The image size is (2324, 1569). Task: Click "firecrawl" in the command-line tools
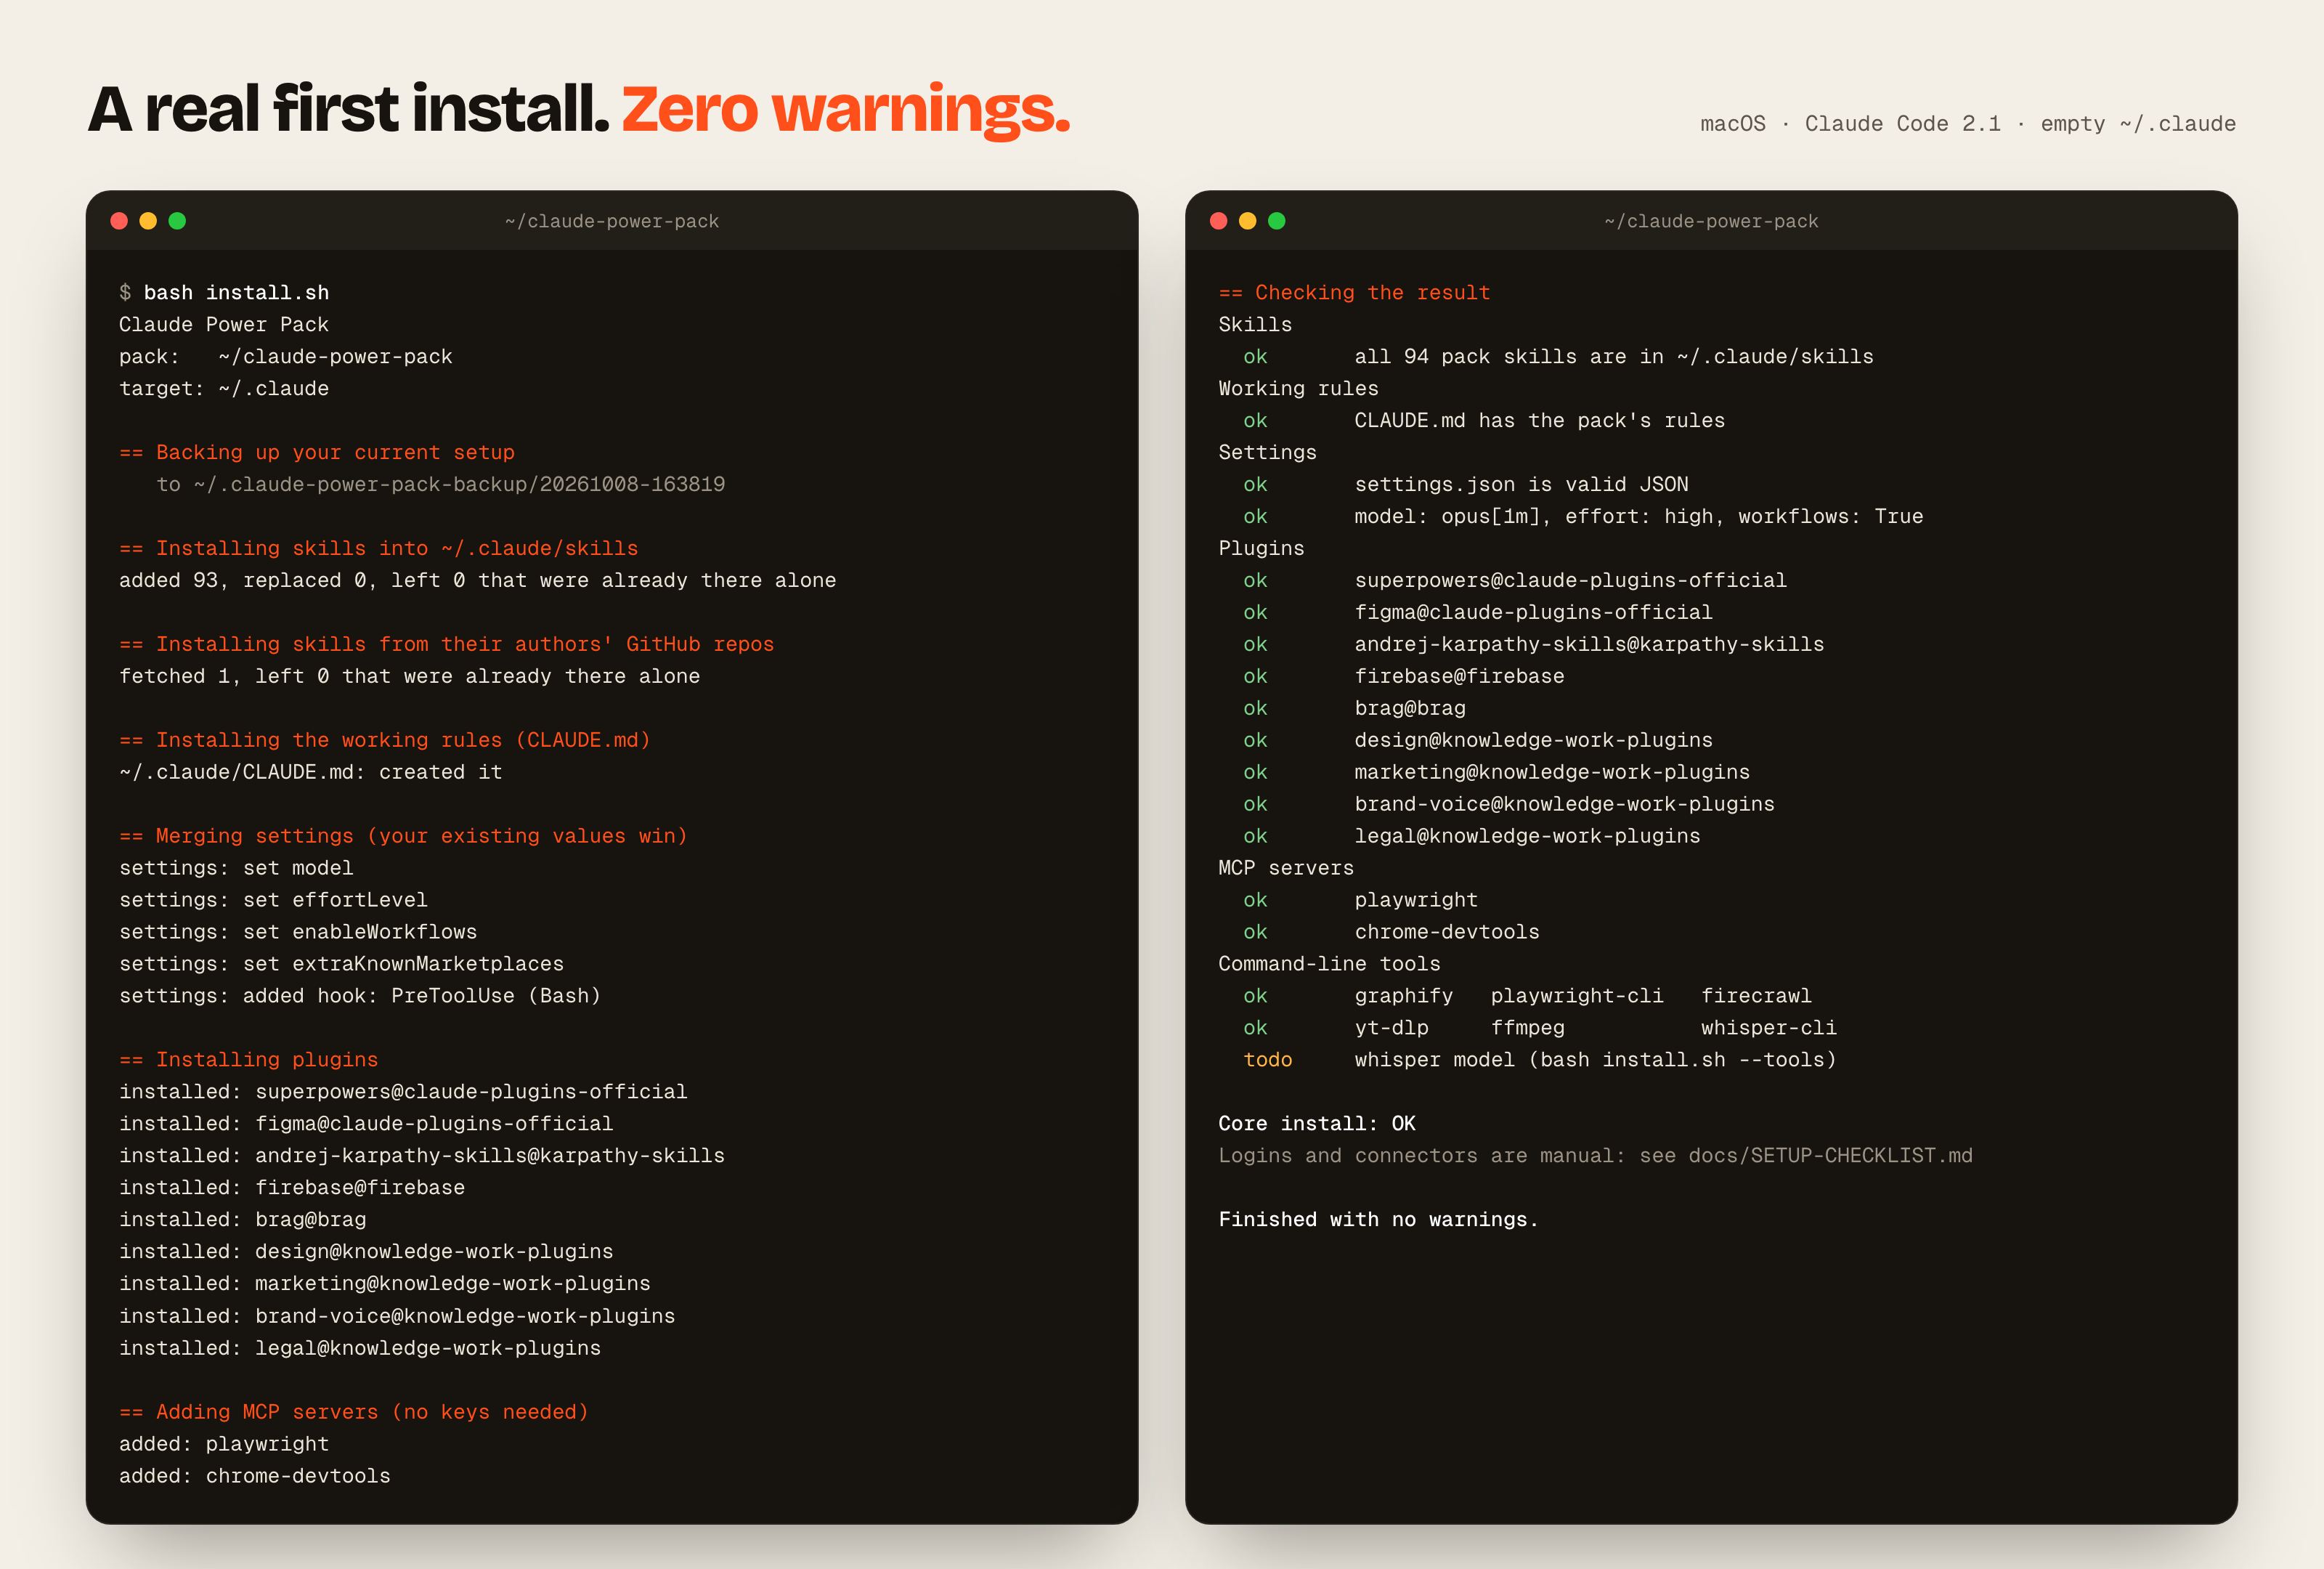click(1757, 997)
